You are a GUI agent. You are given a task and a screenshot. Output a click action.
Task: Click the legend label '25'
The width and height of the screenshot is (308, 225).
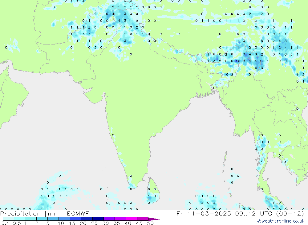click(94, 223)
